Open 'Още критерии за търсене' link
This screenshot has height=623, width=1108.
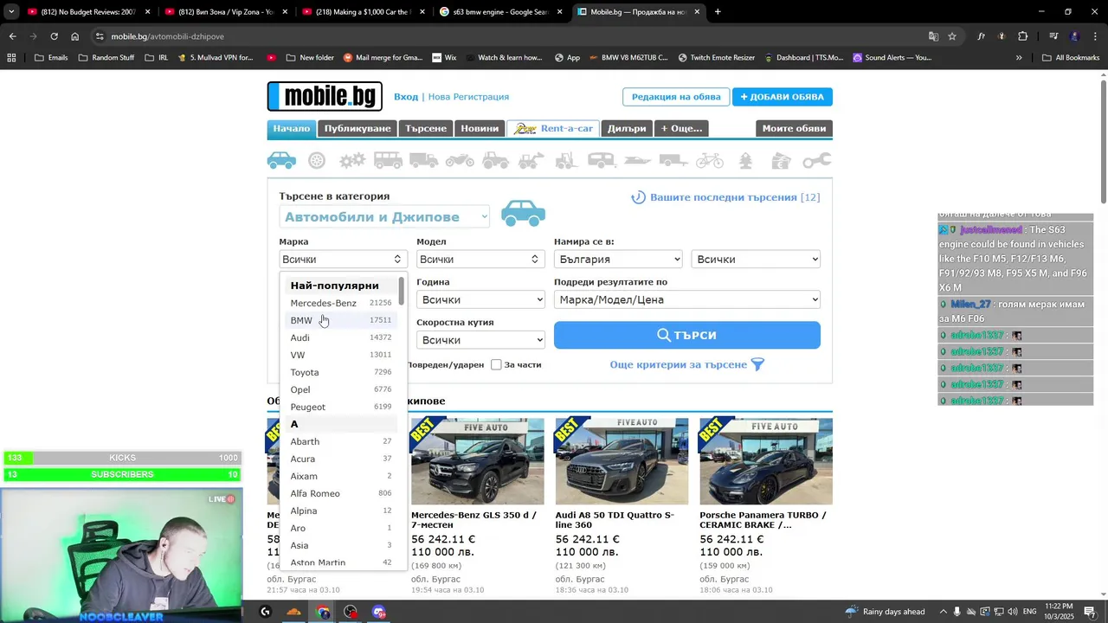[x=687, y=364]
